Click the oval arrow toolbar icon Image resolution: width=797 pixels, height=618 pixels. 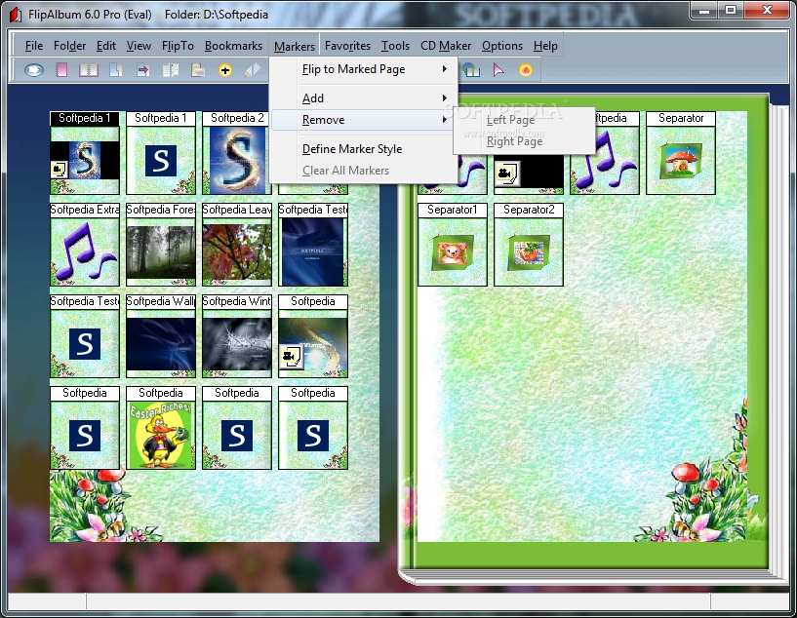click(x=34, y=69)
